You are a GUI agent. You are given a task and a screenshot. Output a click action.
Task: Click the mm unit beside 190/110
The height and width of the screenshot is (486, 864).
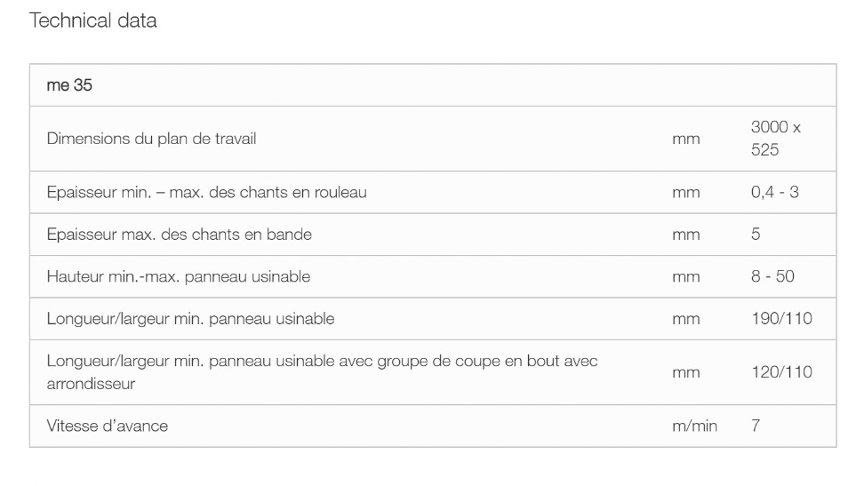(685, 319)
